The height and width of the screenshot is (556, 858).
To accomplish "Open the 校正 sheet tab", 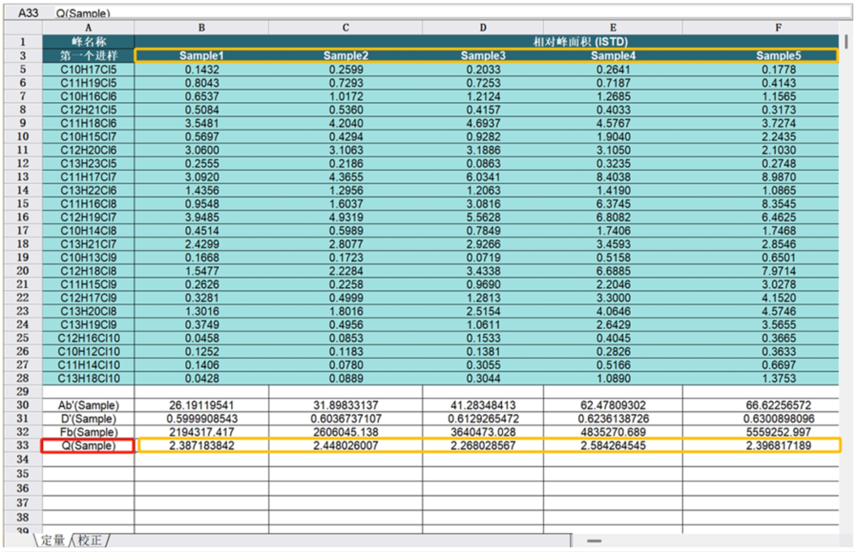I will [90, 540].
